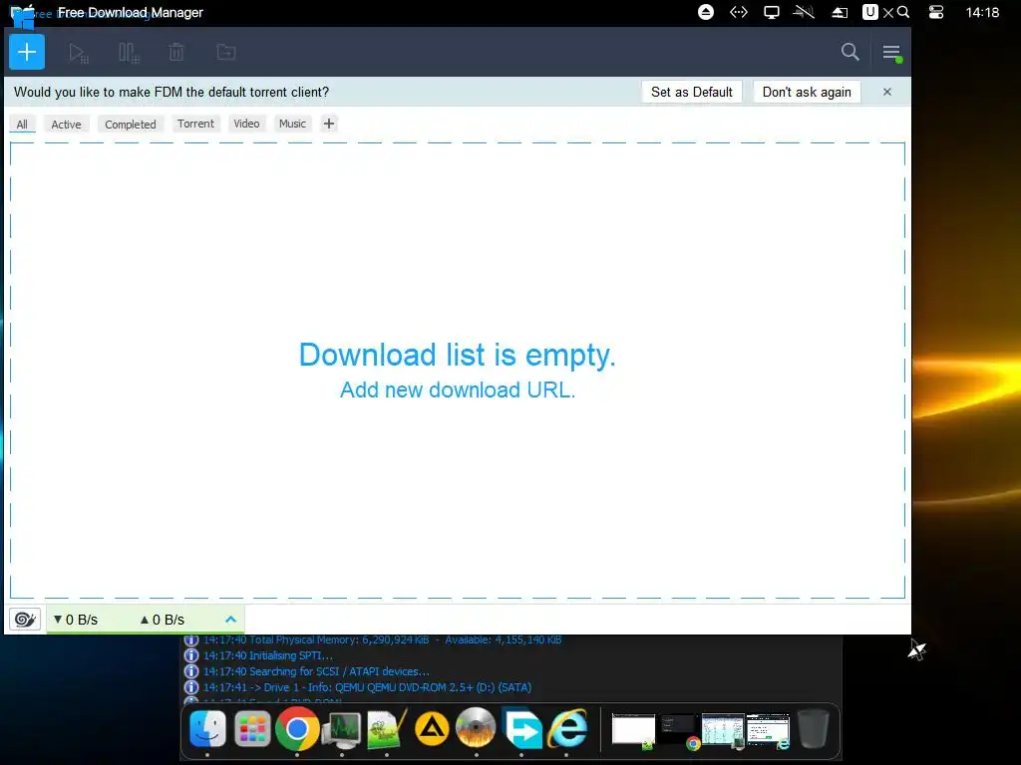Image resolution: width=1021 pixels, height=765 pixels.
Task: Select the All downloads filter tab
Action: pos(22,125)
